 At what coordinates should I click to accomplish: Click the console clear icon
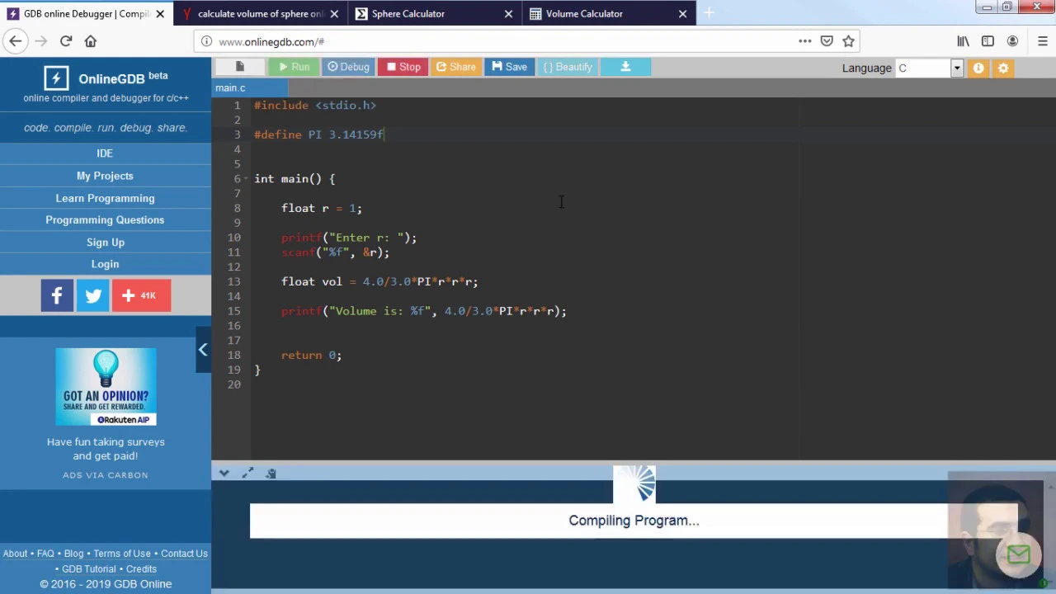pos(271,473)
